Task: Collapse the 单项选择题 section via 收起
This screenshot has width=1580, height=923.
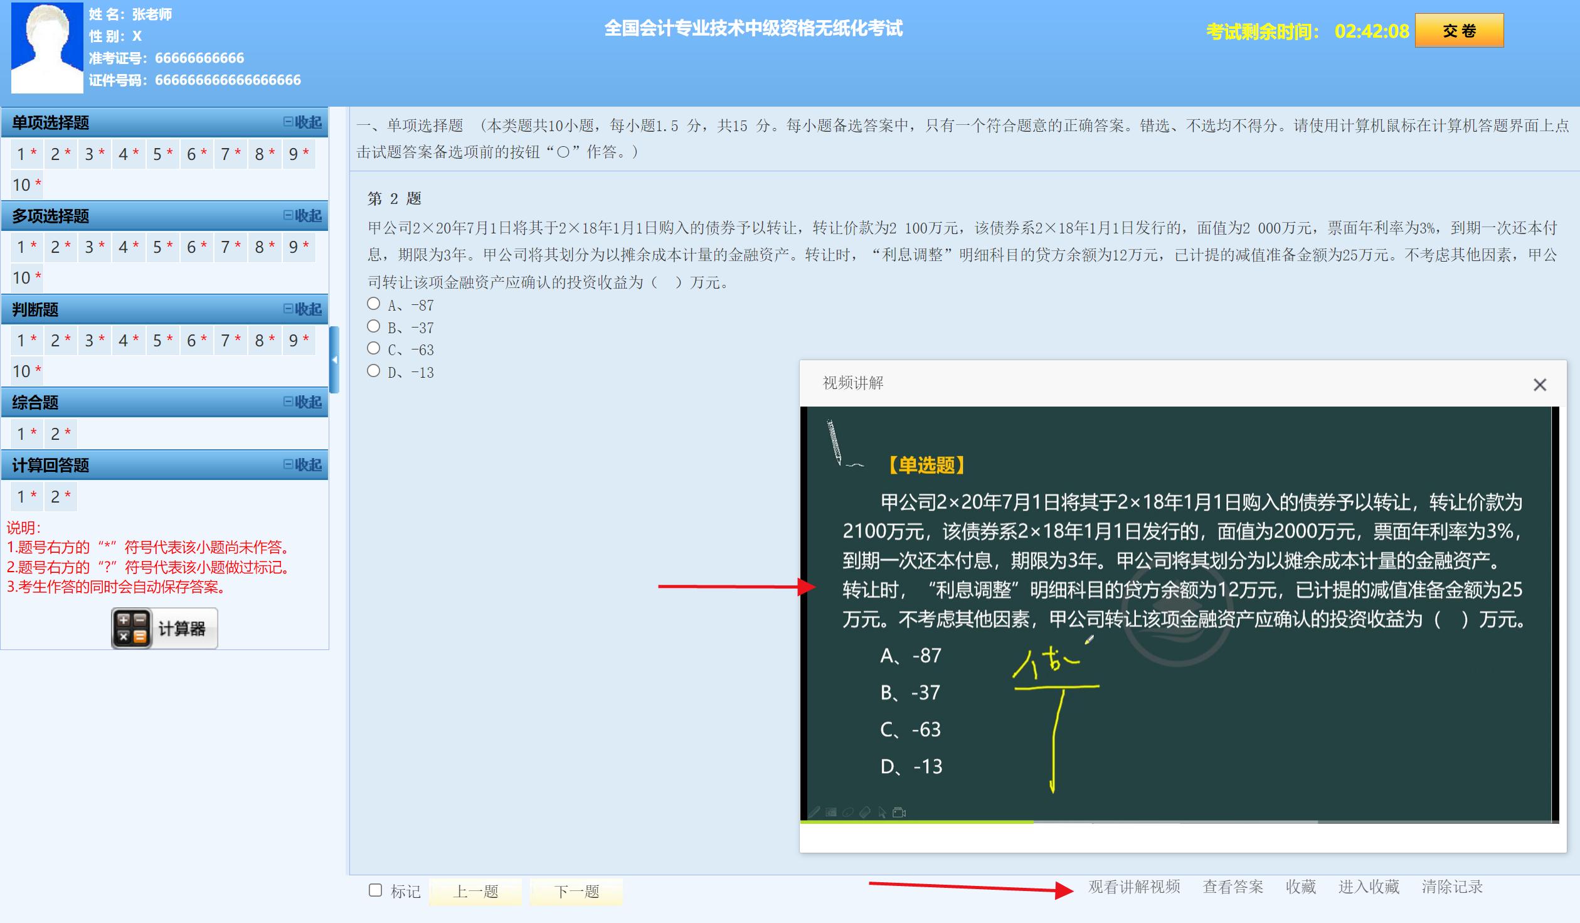Action: [307, 122]
